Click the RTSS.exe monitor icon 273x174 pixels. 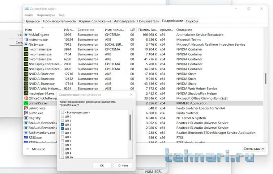click(26, 137)
